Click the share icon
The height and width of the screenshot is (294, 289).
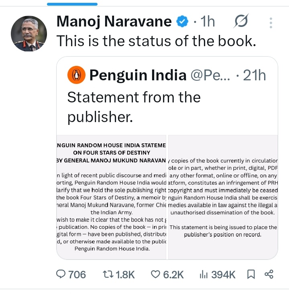(x=269, y=274)
